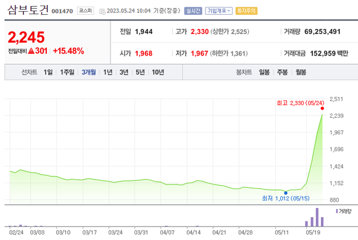This screenshot has width=358, height=240.
Task: Click the 시가 value 1,968
Action: [144, 54]
